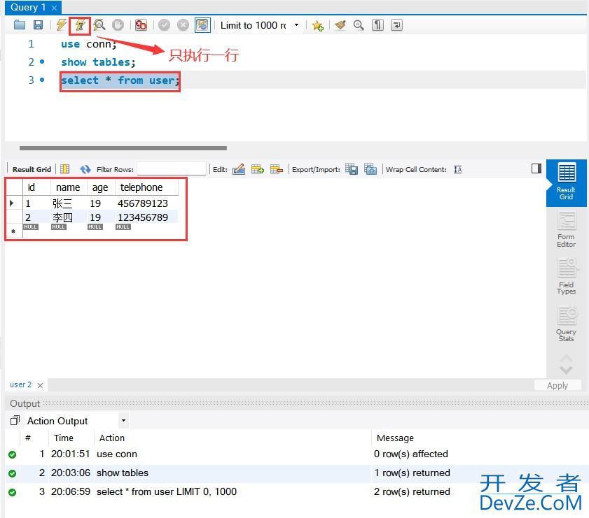The width and height of the screenshot is (589, 518).
Task: Save the script with the floppy disk icon
Action: [38, 25]
